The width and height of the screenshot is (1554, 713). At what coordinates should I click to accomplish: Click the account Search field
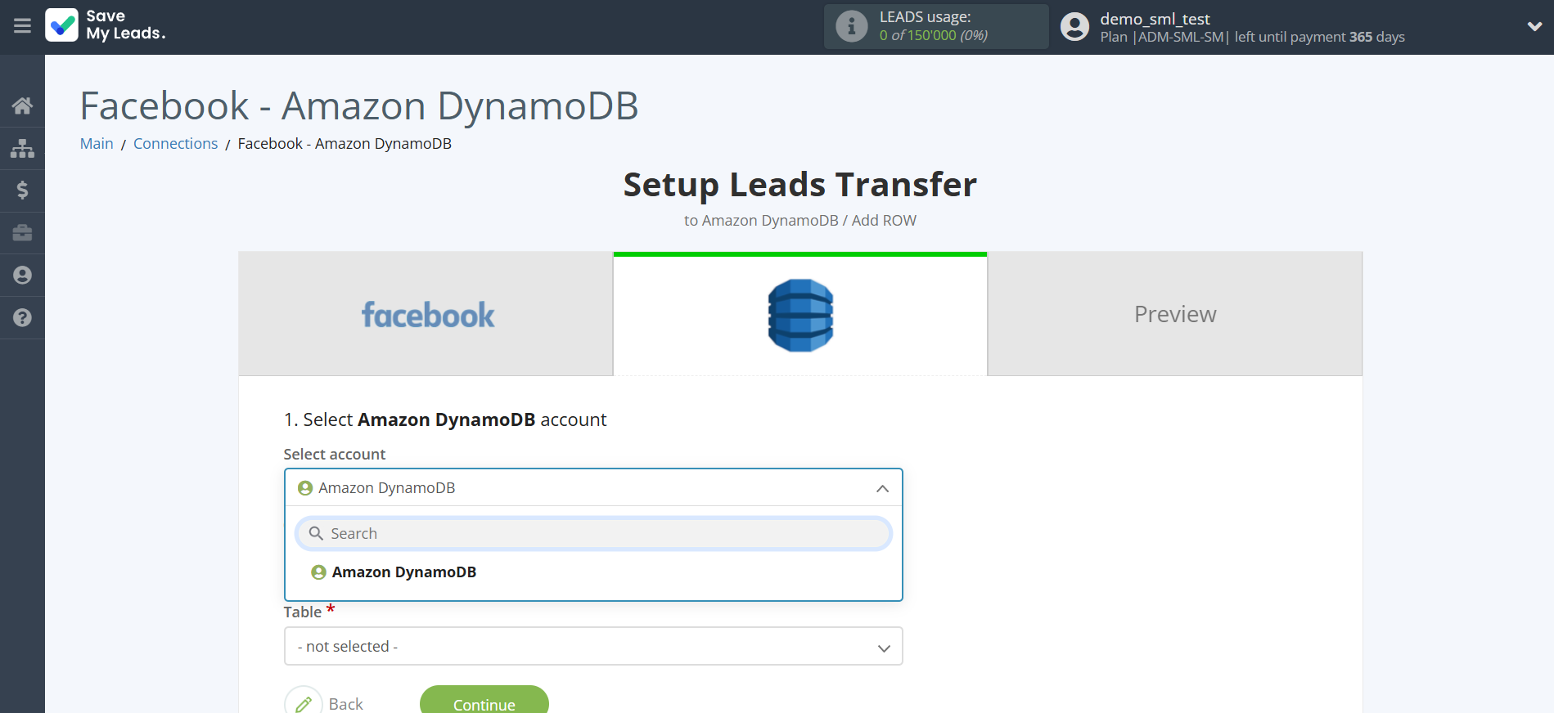592,534
